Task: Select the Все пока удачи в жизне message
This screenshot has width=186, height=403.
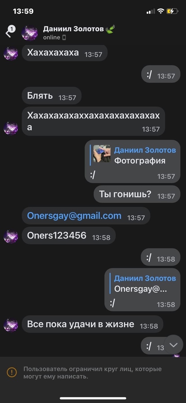Action: pos(92,324)
